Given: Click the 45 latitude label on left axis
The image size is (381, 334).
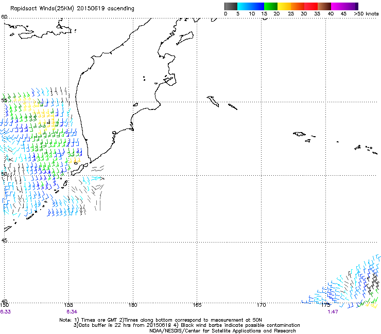Looking at the screenshot, I should tap(4, 240).
